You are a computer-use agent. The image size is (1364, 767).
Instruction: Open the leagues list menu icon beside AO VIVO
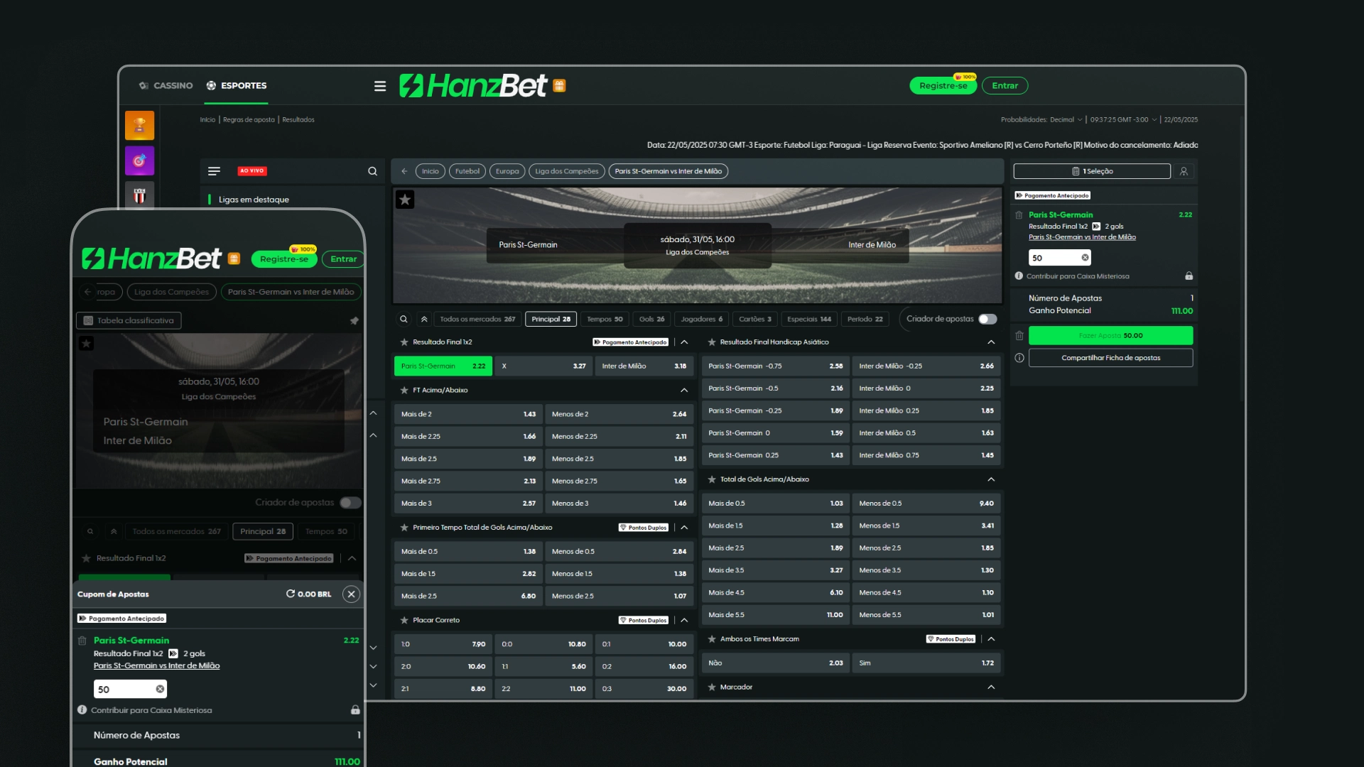pyautogui.click(x=214, y=171)
